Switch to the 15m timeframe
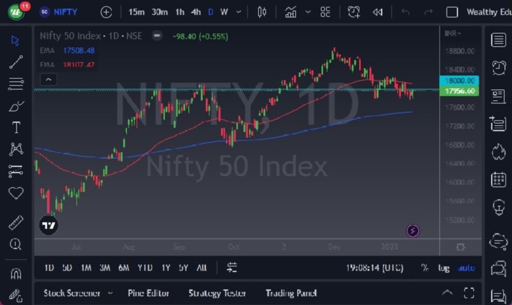Image resolution: width=512 pixels, height=305 pixels. tap(136, 12)
